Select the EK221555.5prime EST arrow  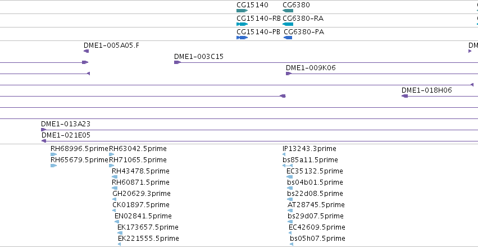click(x=119, y=244)
